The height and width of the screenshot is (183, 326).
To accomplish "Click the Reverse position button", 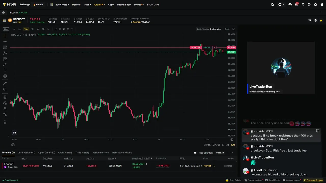I will (228, 166).
